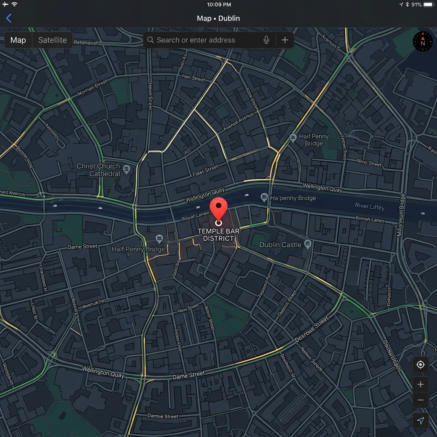
Task: Select the red Temple Bar pin
Action: tap(218, 208)
